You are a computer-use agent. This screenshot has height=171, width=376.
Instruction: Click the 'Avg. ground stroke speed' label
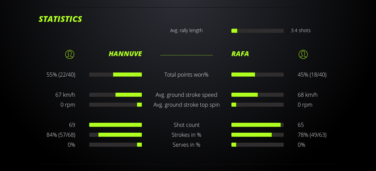coord(186,95)
